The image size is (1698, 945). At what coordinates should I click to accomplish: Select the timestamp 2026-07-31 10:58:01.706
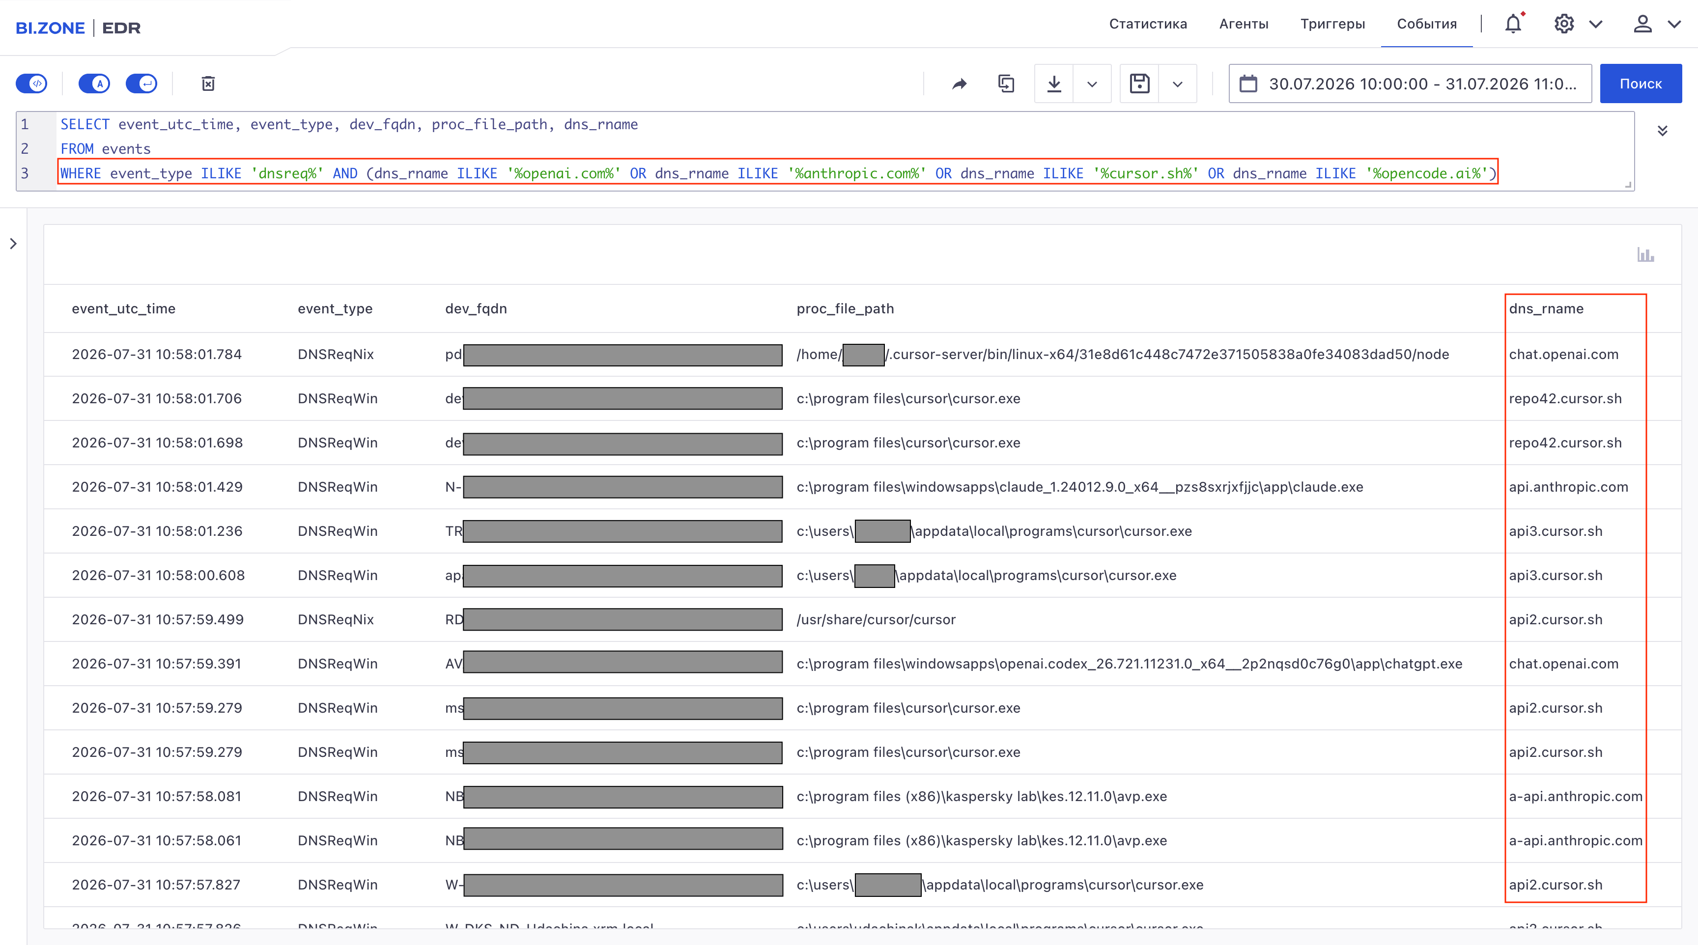[x=157, y=399]
